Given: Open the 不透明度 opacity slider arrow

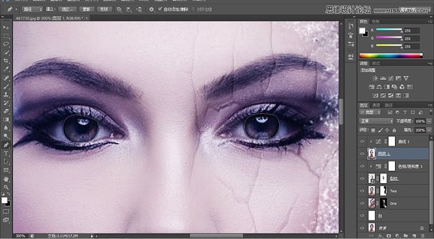Looking at the screenshot, I should pos(429,121).
